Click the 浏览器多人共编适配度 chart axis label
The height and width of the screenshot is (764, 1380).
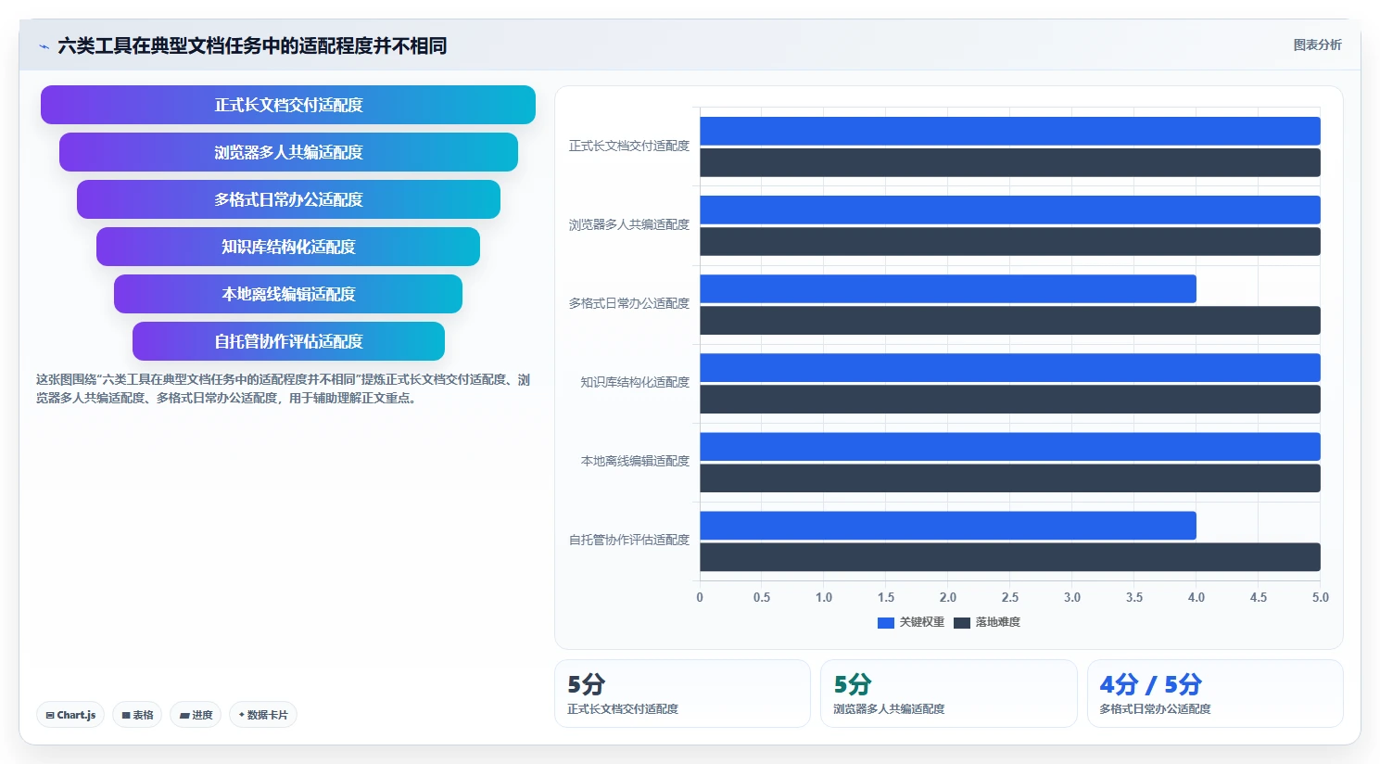click(x=629, y=224)
